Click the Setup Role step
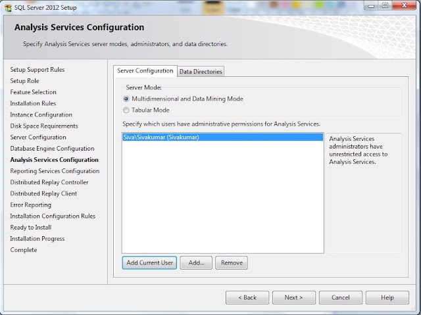 pyautogui.click(x=24, y=81)
